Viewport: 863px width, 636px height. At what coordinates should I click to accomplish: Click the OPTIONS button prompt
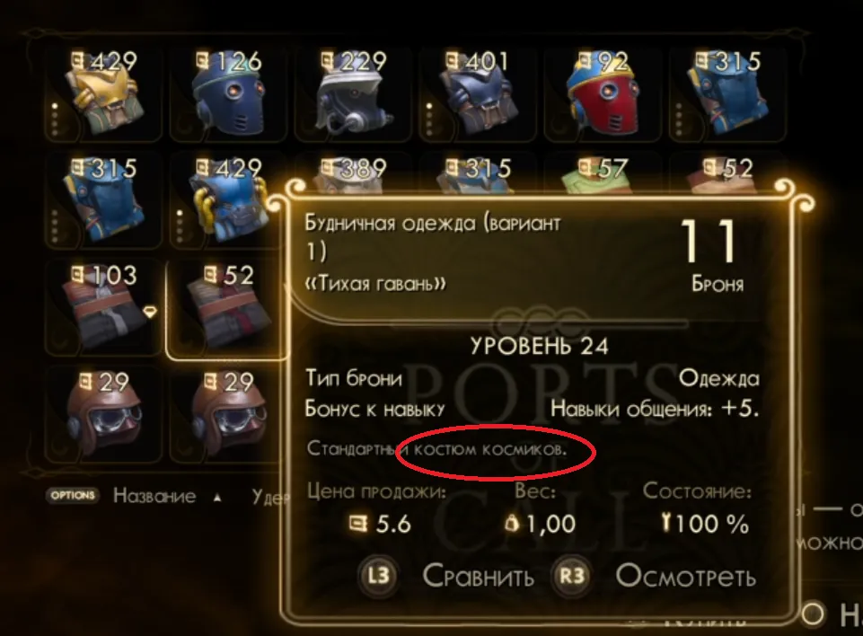point(73,495)
